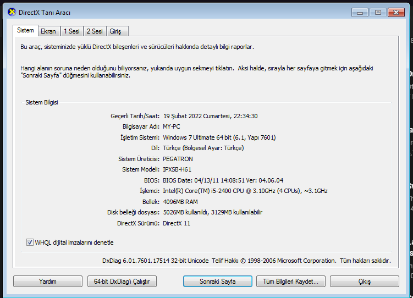413x298 pixels.
Task: Click the Geçerli Tarih/Saat label
Action: [135, 116]
